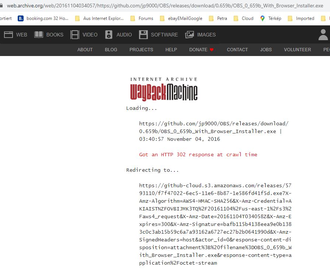Click the Forums bookmark label
The height and width of the screenshot is (272, 330).
click(146, 18)
